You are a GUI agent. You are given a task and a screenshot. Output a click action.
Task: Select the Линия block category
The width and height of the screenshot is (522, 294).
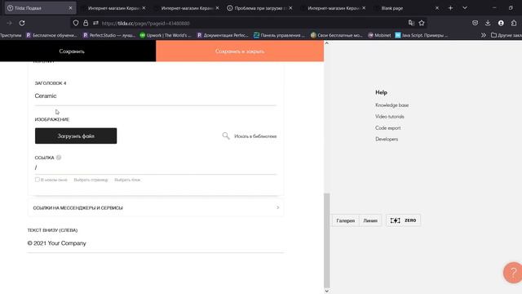coord(370,220)
